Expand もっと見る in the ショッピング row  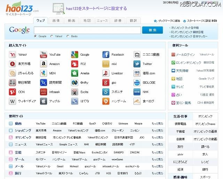click(x=157, y=130)
